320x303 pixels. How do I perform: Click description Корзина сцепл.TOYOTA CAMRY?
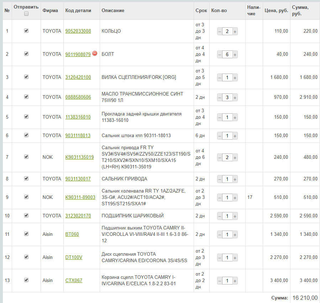tap(138, 280)
